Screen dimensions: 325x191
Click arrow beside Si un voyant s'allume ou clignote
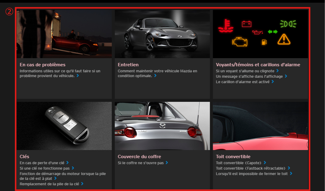277,71
